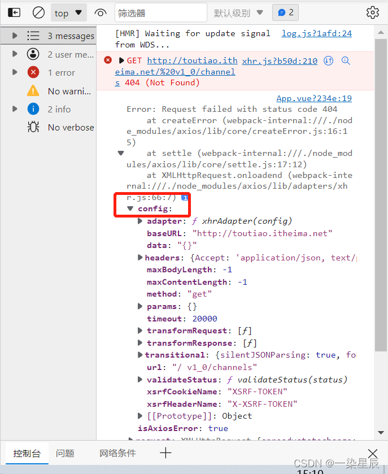Toggle the console sidebar panel icon

coord(14,12)
